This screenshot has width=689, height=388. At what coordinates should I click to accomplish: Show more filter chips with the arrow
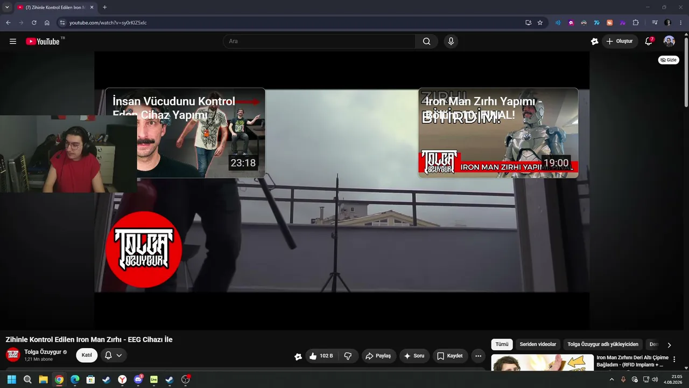coord(669,345)
